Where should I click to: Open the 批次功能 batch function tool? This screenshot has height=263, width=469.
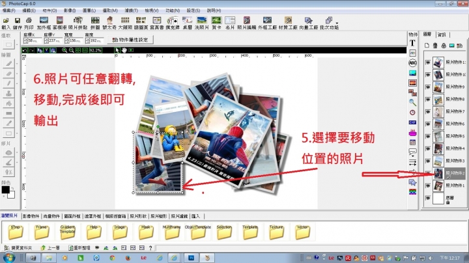point(329,23)
